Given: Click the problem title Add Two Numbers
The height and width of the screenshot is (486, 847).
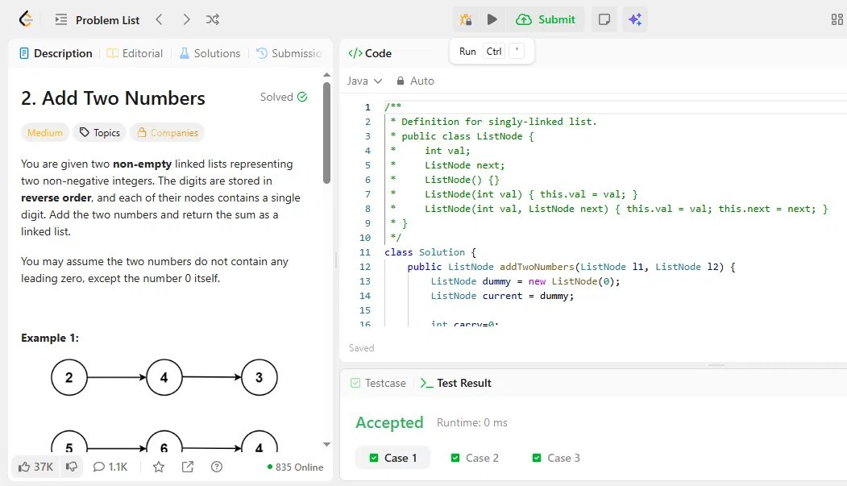Looking at the screenshot, I should click(x=113, y=98).
